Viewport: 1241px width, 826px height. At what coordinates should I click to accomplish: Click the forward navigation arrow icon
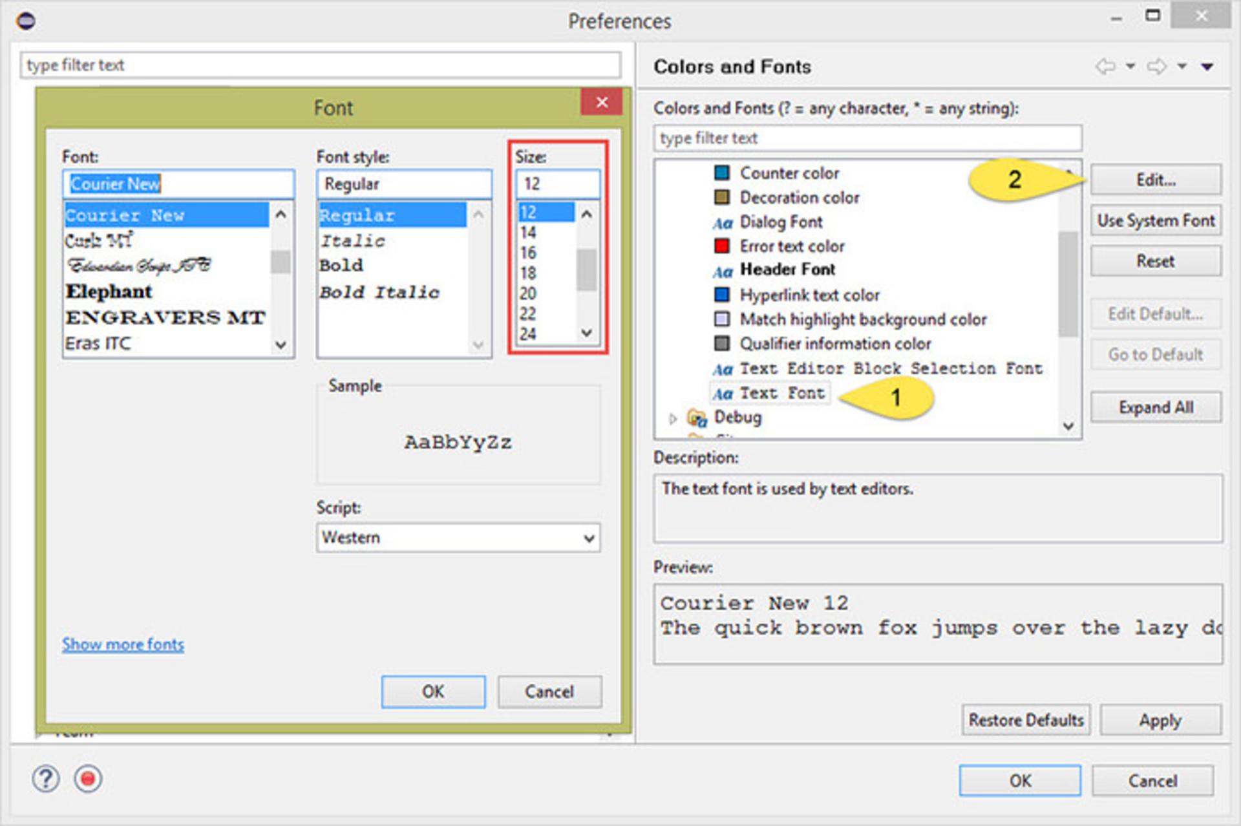click(x=1156, y=67)
